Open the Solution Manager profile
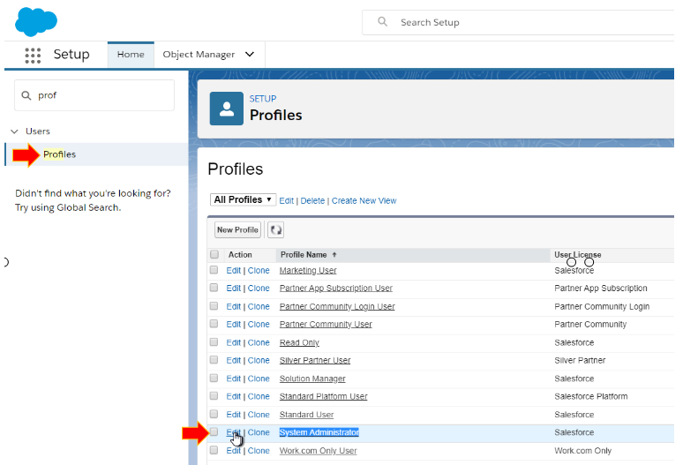Screen dimensions: 683x465 [x=312, y=379]
